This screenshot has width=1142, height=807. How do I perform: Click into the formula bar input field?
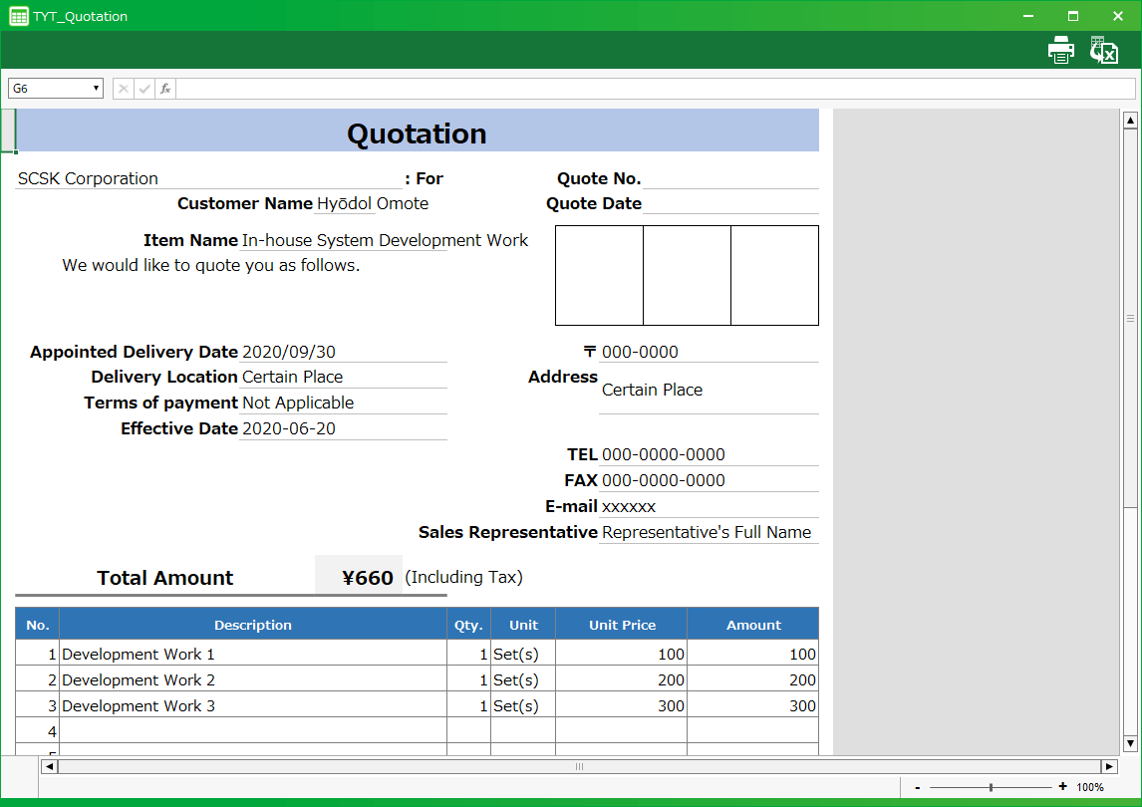pyautogui.click(x=654, y=89)
